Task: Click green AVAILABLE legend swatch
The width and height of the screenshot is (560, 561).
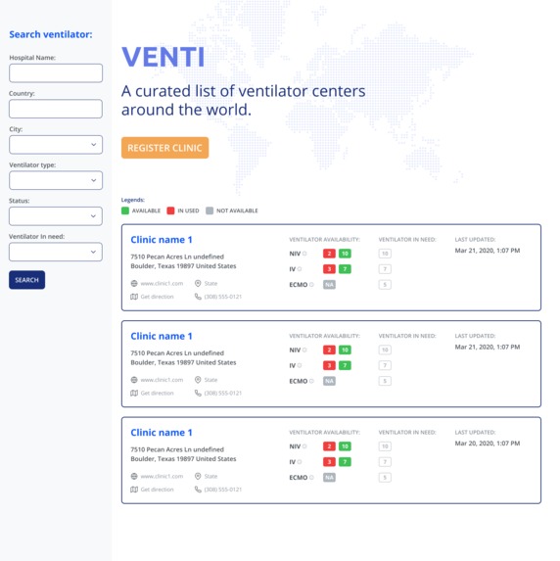Action: click(x=125, y=210)
